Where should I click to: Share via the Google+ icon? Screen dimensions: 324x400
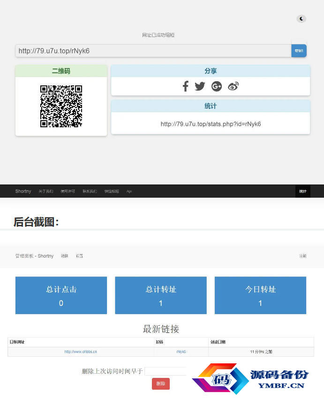pos(217,86)
